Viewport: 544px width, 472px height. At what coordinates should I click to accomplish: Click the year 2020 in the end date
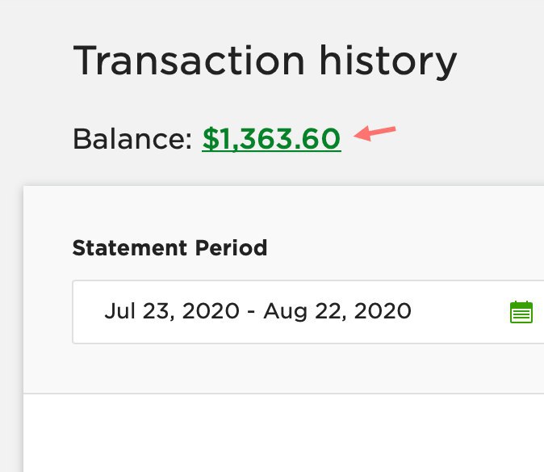(x=383, y=311)
